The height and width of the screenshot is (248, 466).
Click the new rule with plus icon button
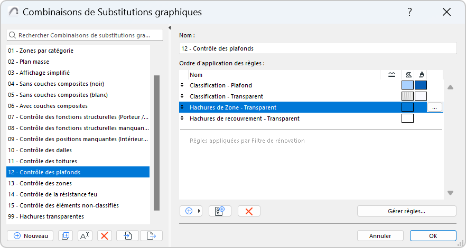tap(220, 211)
